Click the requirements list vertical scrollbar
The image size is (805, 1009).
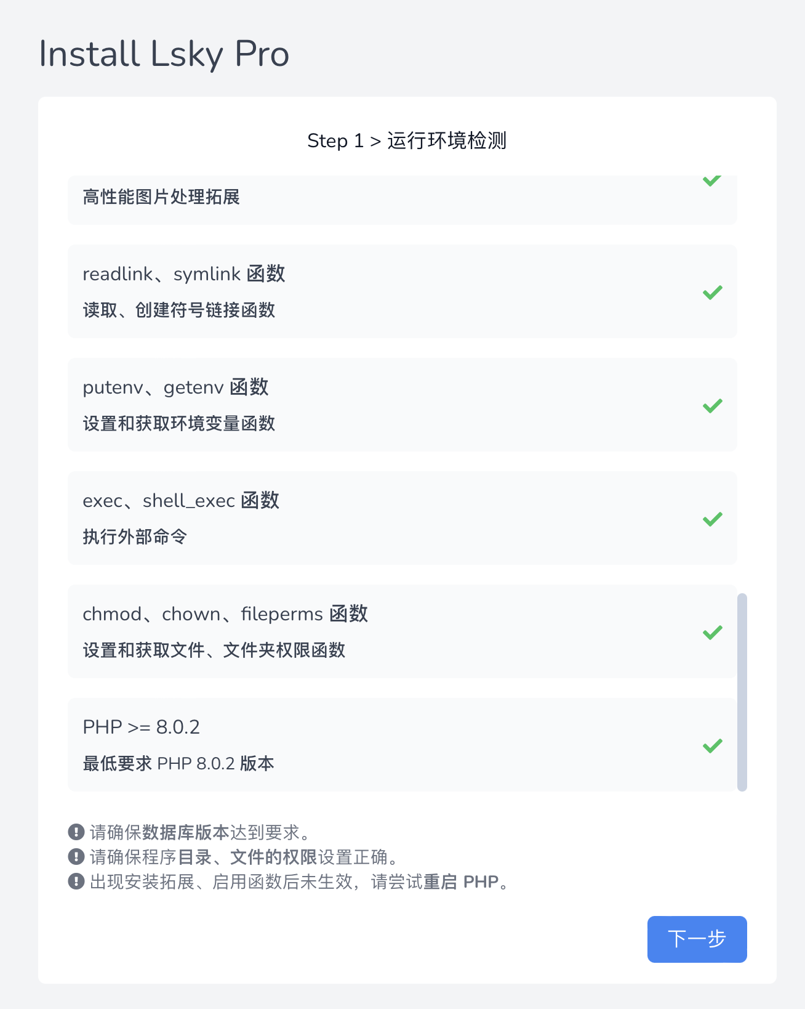[x=742, y=691]
